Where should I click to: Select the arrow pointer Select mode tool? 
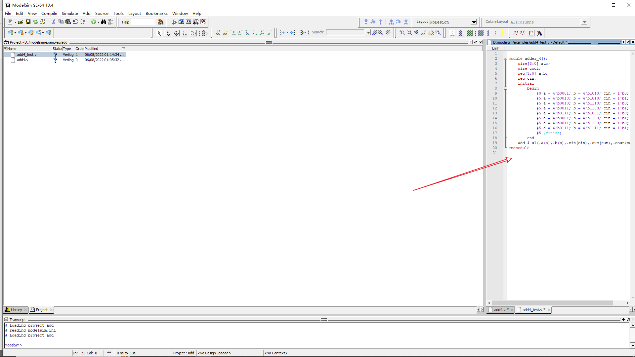click(x=159, y=33)
